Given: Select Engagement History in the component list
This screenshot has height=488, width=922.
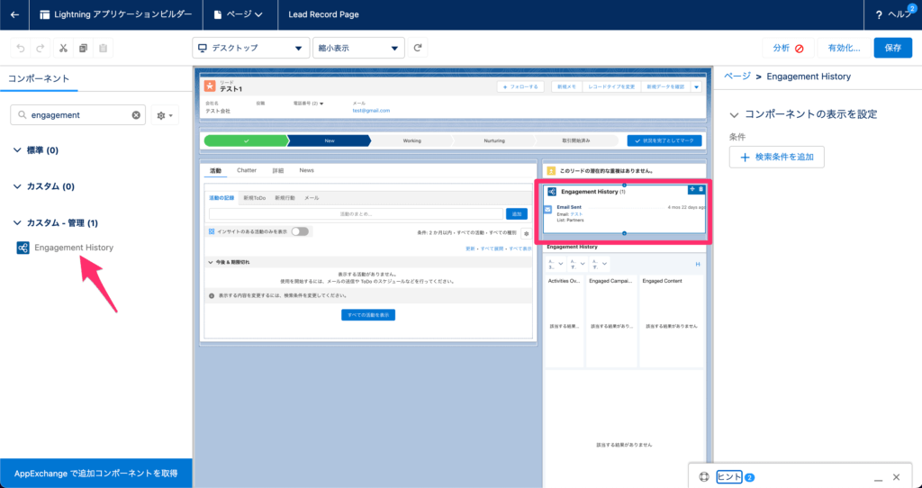Looking at the screenshot, I should pos(73,248).
